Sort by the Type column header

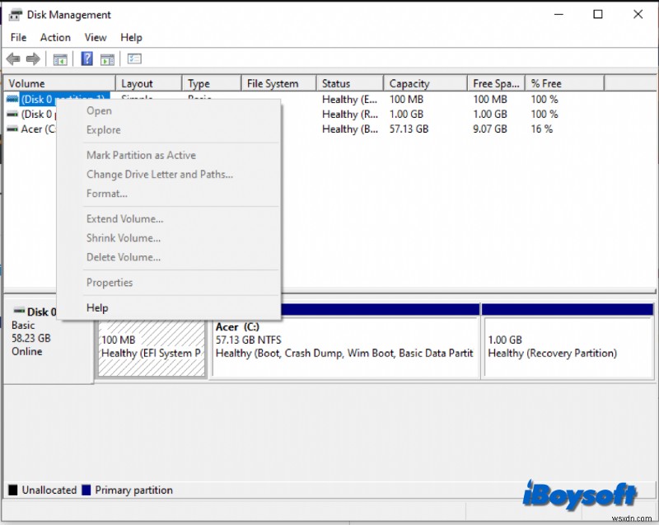click(x=212, y=83)
